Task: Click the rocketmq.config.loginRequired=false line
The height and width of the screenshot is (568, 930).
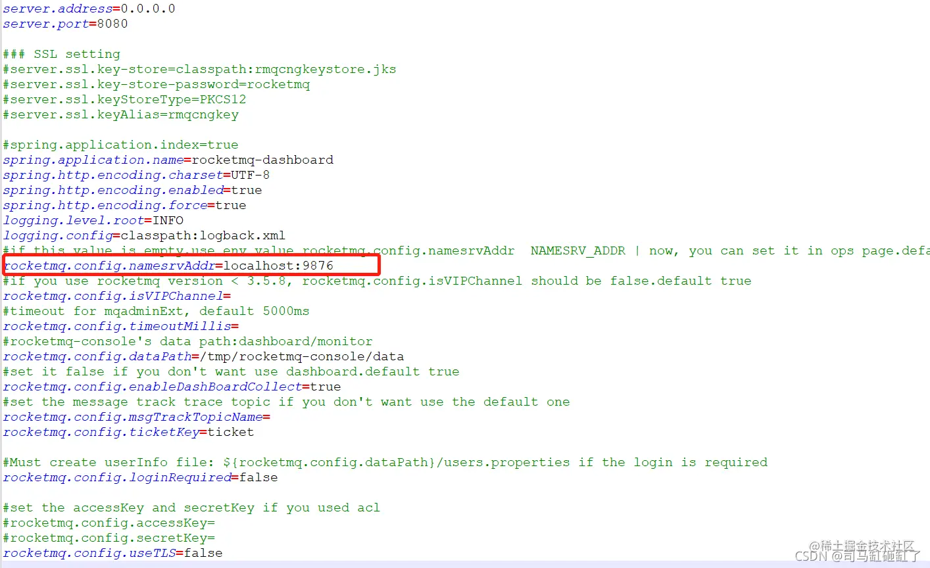Action: pos(140,477)
